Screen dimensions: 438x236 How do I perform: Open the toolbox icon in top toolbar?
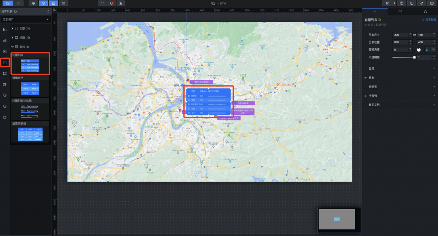pyautogui.click(x=63, y=3)
